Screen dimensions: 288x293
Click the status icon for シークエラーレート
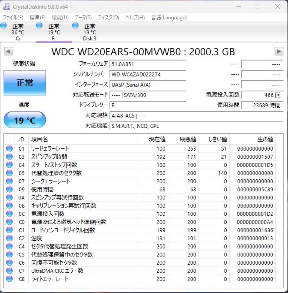pos(9,181)
